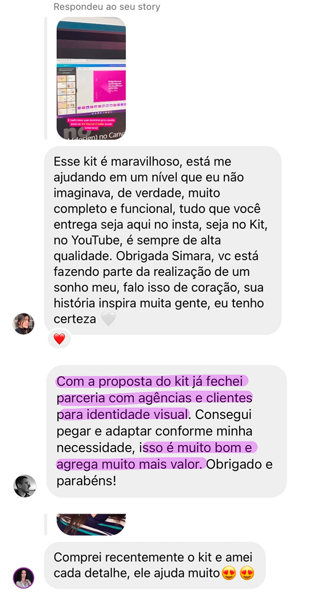Click the "Respondeu ao seu story" label
The width and height of the screenshot is (326, 594).
pos(106,7)
